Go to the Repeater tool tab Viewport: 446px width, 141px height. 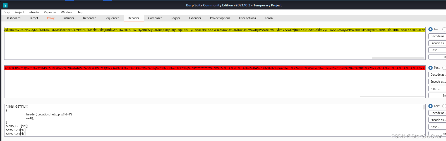[89, 18]
